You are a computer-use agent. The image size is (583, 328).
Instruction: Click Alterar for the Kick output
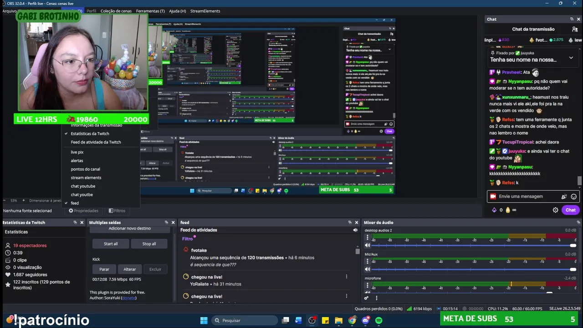coord(130,269)
